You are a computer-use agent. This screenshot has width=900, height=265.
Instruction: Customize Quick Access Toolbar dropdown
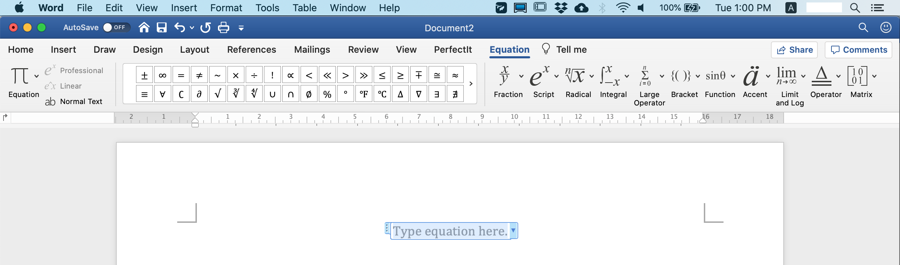tap(241, 28)
